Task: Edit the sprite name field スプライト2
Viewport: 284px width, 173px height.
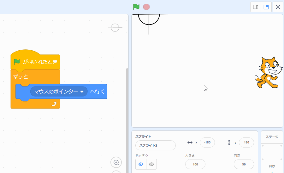Action: click(x=155, y=145)
